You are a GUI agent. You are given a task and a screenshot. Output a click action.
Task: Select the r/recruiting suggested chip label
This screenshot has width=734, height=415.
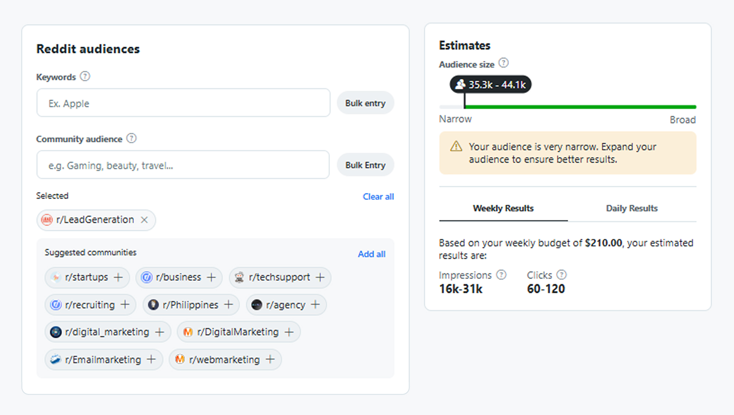(90, 305)
